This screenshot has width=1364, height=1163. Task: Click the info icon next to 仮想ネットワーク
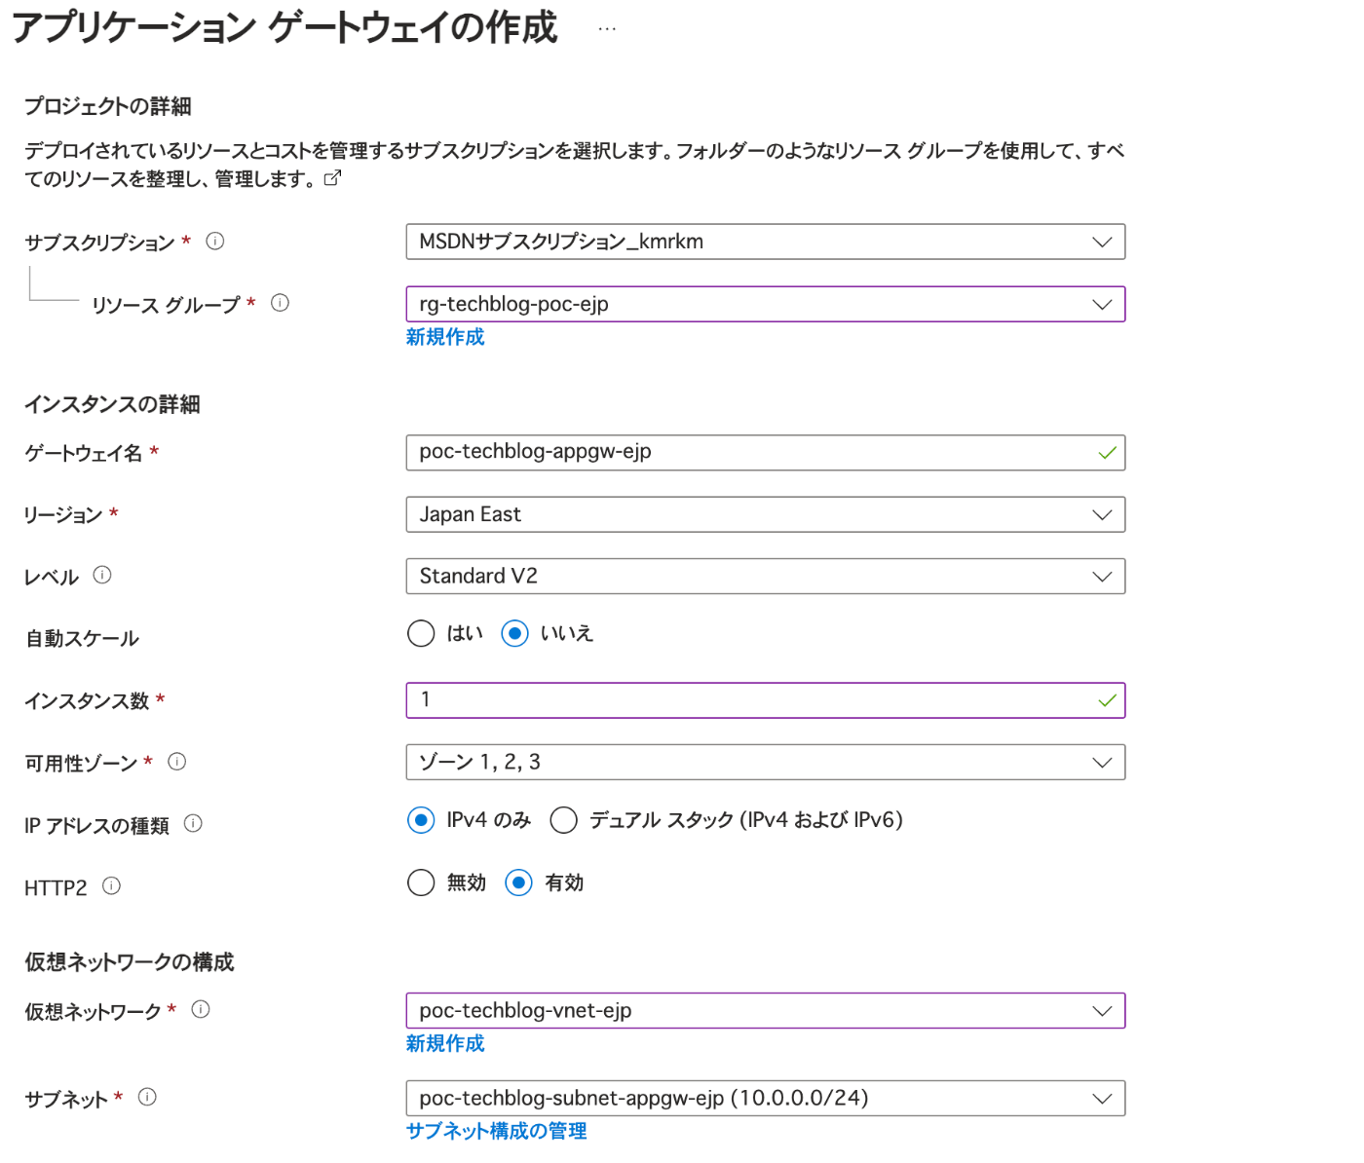[x=201, y=1010]
